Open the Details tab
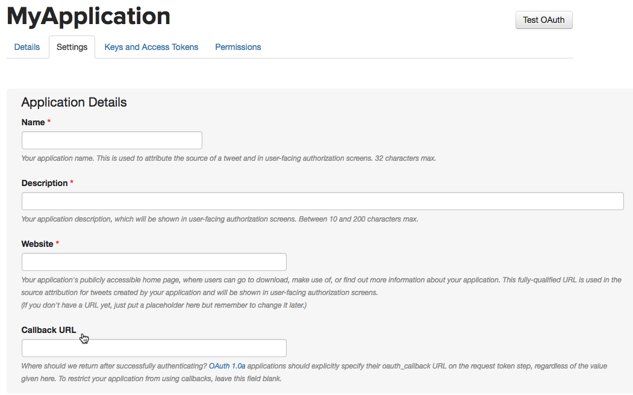The height and width of the screenshot is (395, 633). [x=27, y=47]
